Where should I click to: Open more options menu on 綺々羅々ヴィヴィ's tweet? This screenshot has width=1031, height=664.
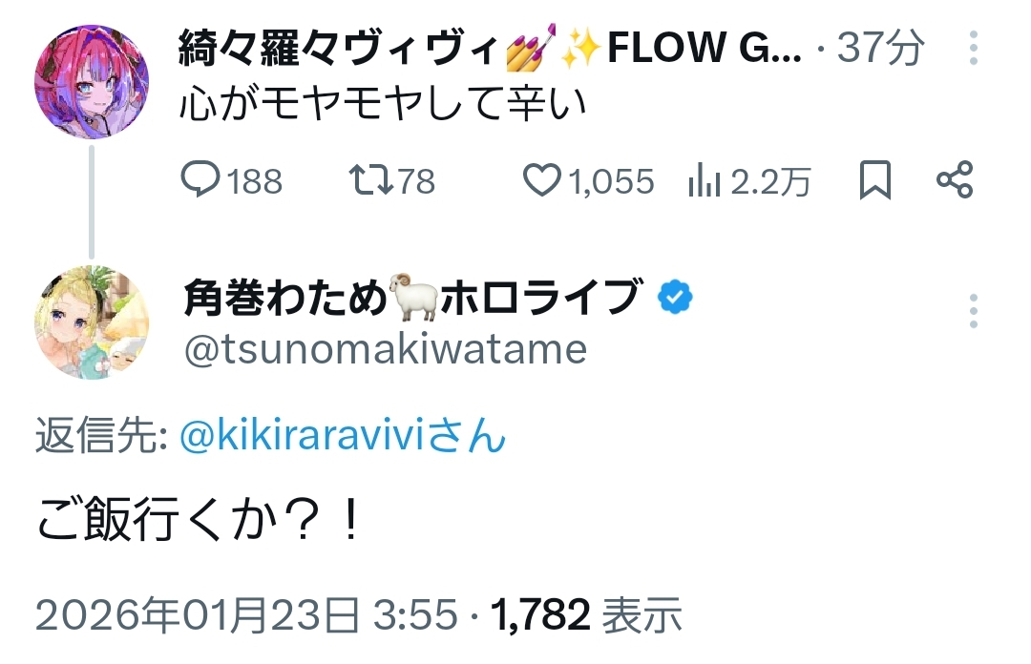coord(973,47)
